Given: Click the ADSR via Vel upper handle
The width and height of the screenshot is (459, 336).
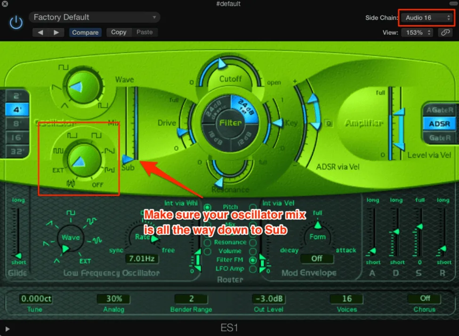Looking at the screenshot, I should 313,99.
